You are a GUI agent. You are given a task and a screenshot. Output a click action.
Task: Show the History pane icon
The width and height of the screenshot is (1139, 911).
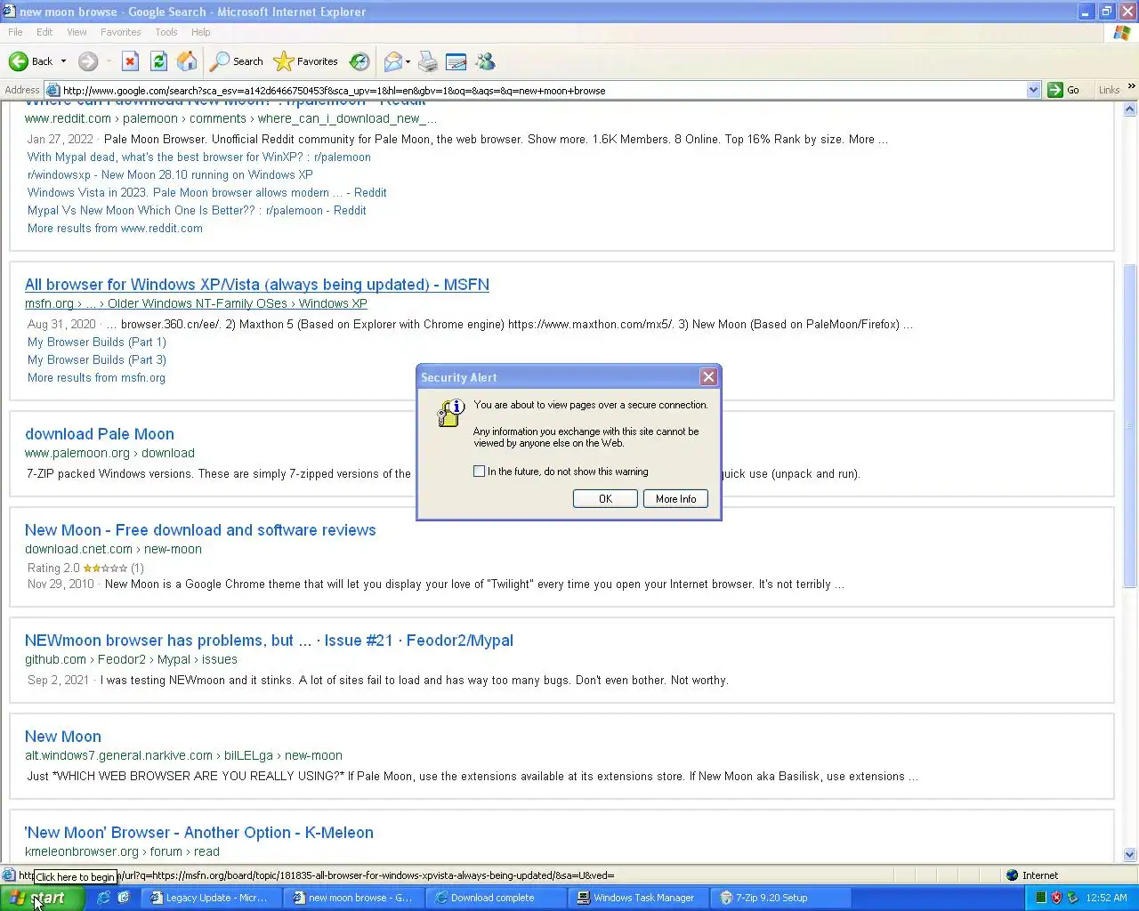(x=359, y=61)
